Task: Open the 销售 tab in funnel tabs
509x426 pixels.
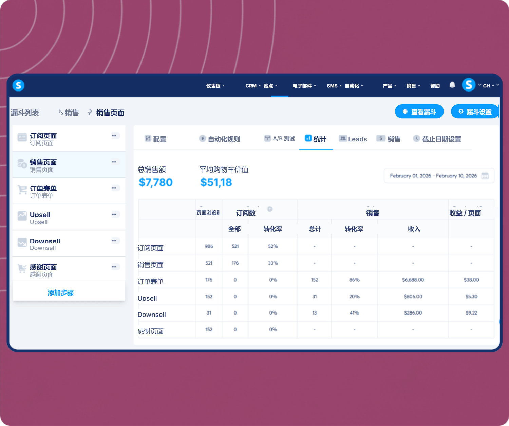Action: pos(389,139)
